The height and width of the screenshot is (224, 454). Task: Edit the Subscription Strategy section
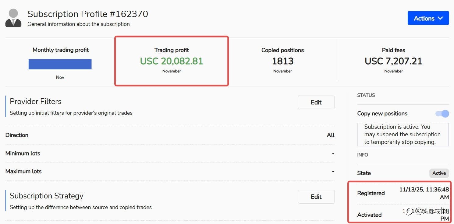click(x=316, y=197)
